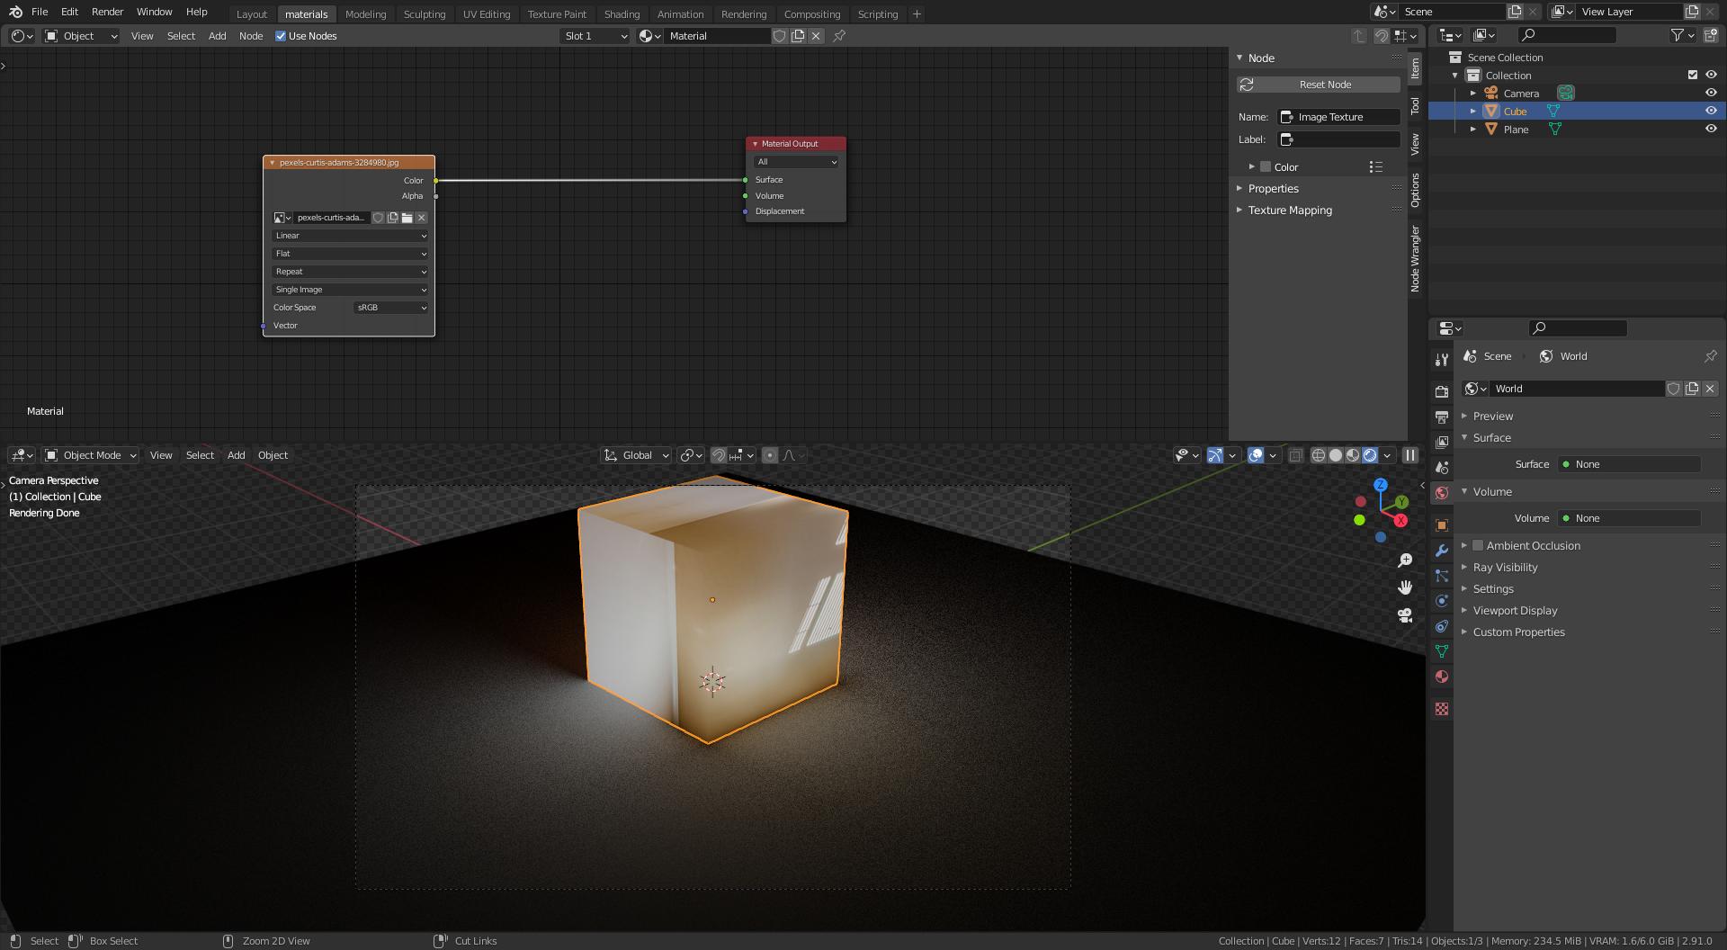Unlink the material with X next to Material field
This screenshot has height=950, width=1727.
(816, 36)
